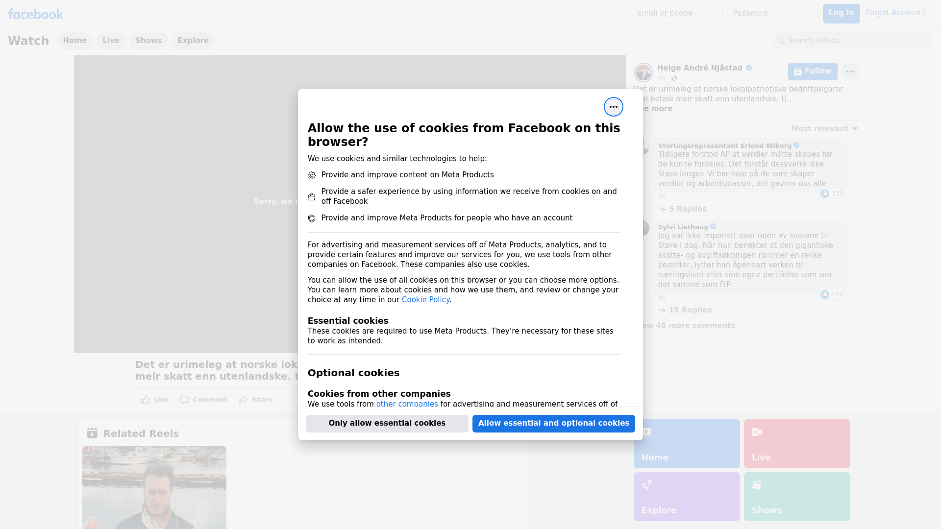Select the Shows tab in Watch
The height and width of the screenshot is (529, 941).
coord(149,41)
